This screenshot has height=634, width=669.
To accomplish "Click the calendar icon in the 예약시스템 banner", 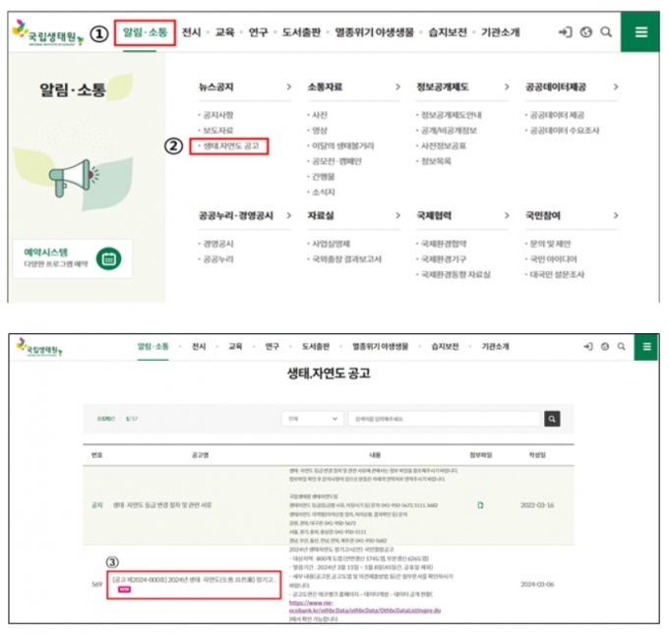I will coord(108,259).
